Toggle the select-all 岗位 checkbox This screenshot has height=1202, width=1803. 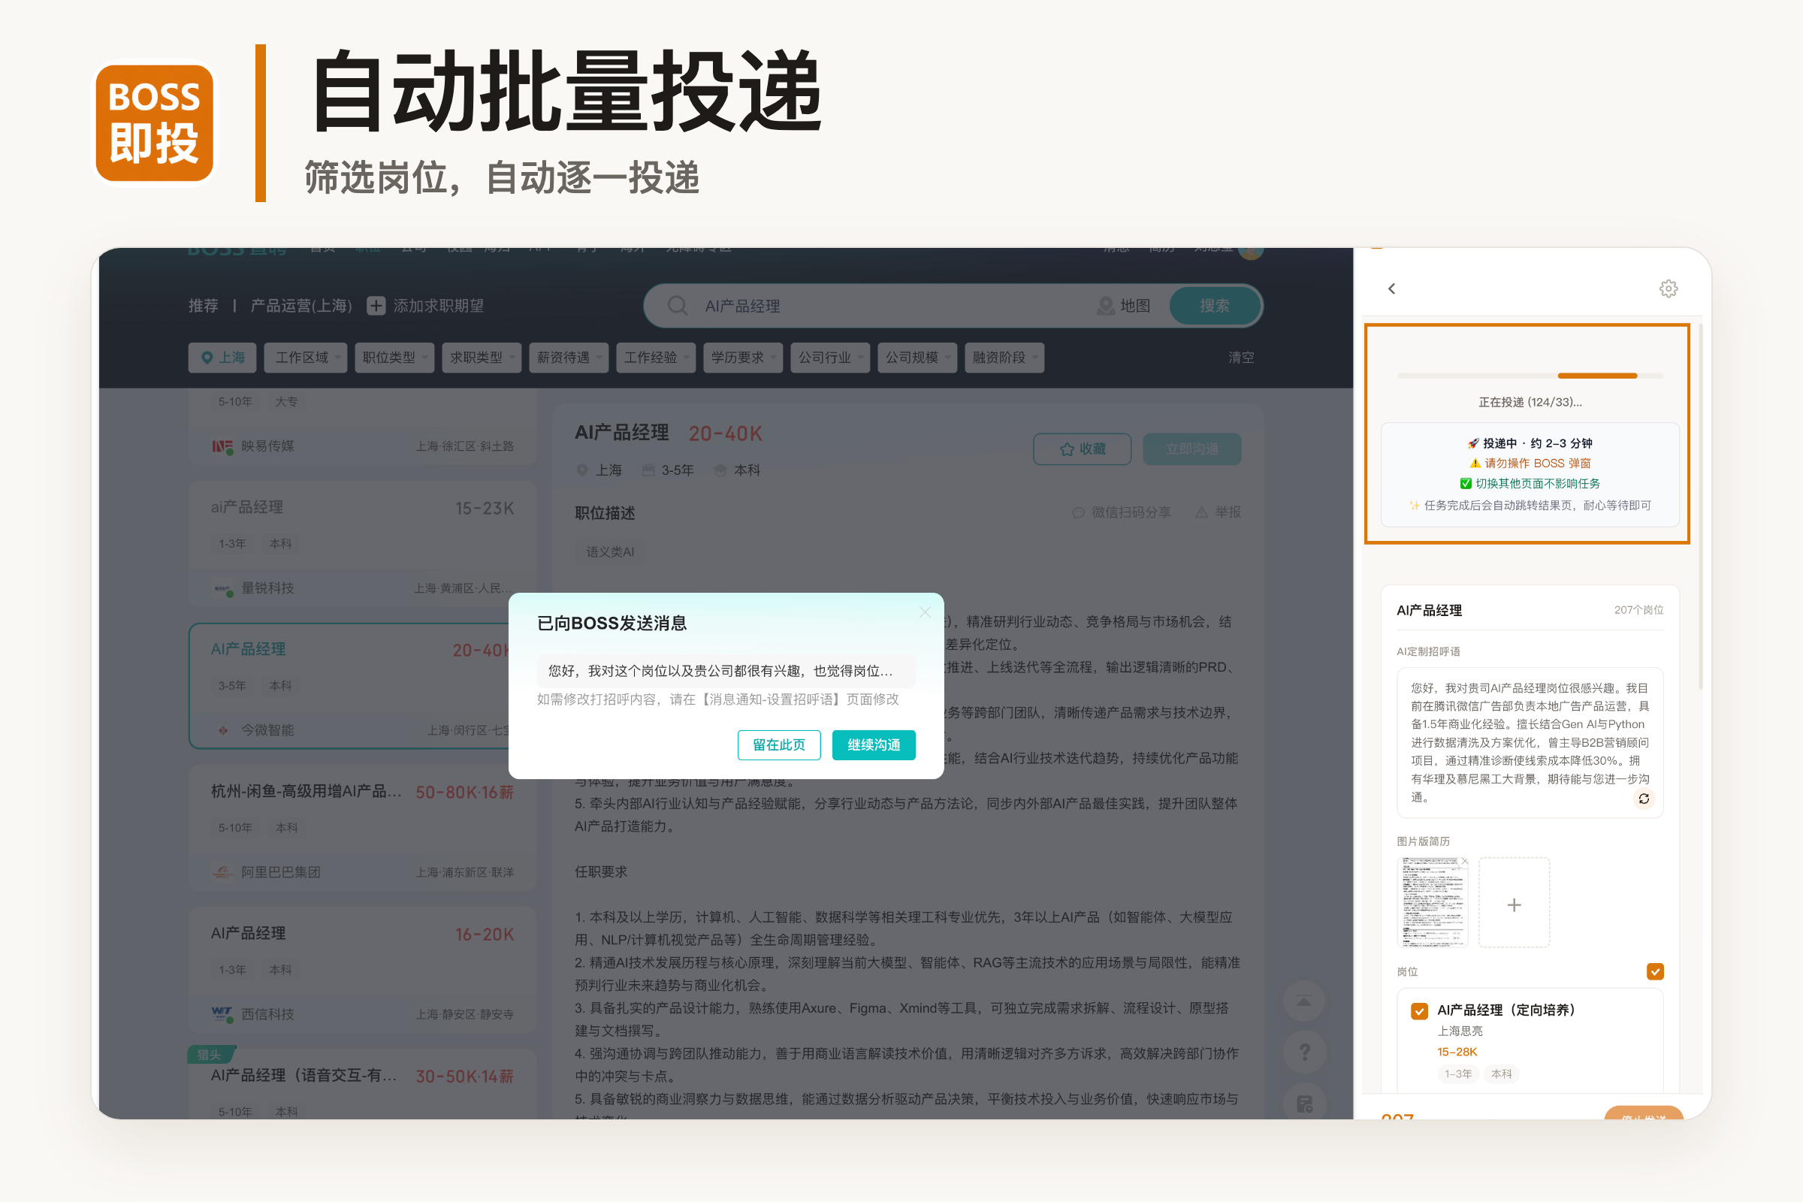1655,971
